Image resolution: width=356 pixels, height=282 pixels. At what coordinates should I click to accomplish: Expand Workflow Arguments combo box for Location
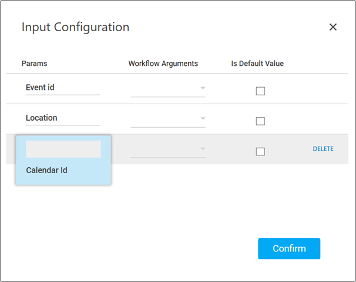tap(167, 119)
